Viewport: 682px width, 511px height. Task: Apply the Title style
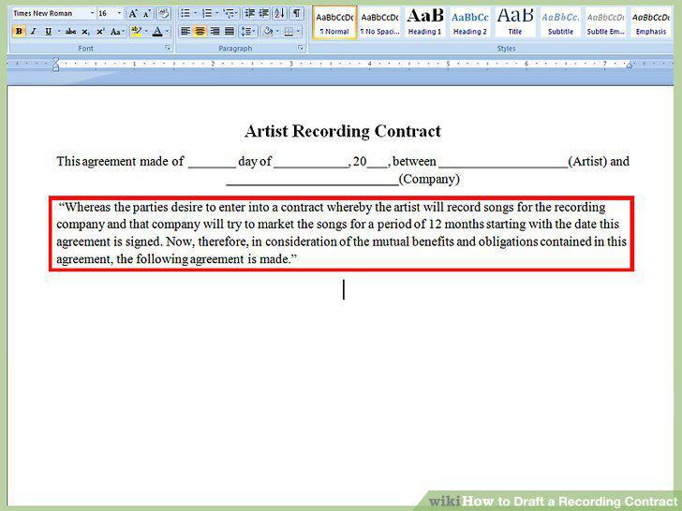(x=515, y=22)
